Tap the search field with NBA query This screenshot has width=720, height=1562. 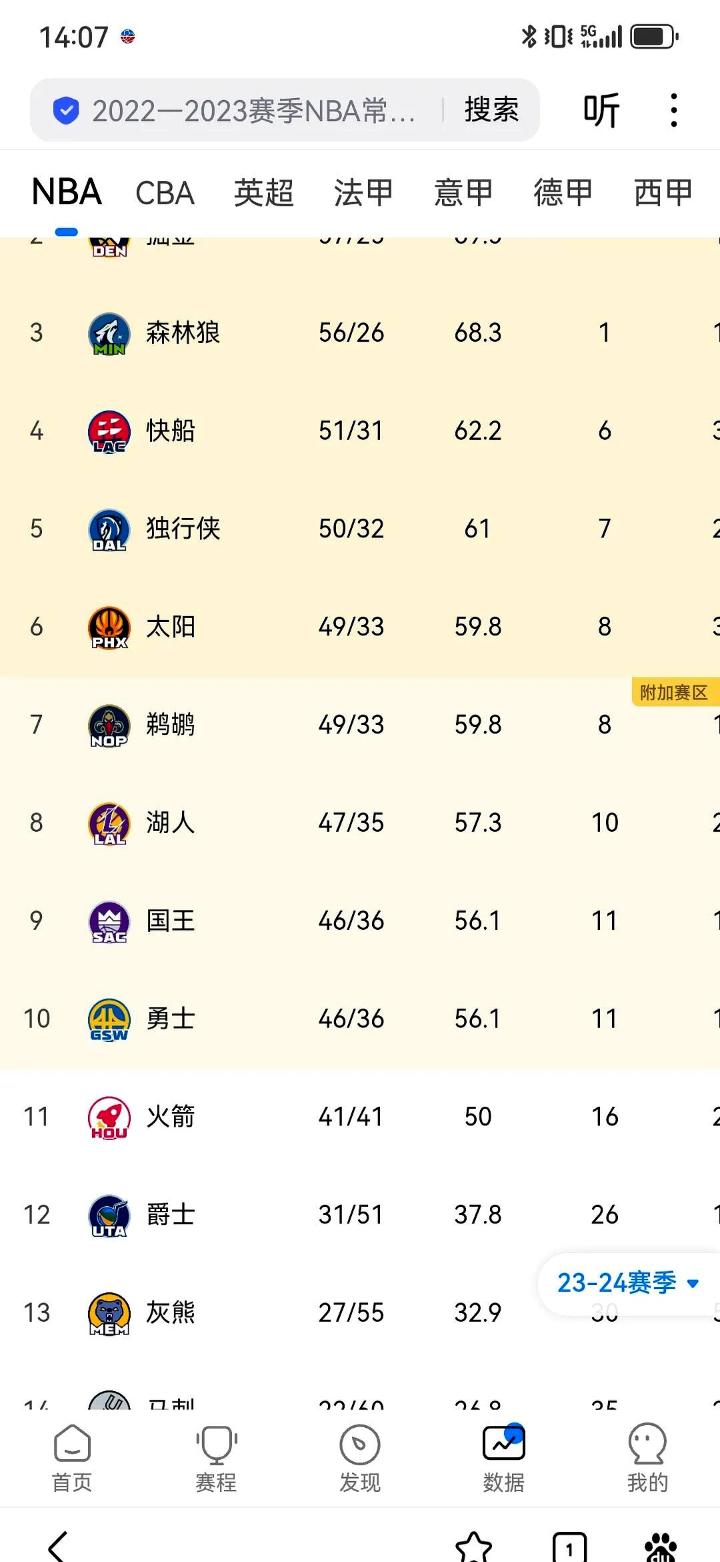pos(253,111)
